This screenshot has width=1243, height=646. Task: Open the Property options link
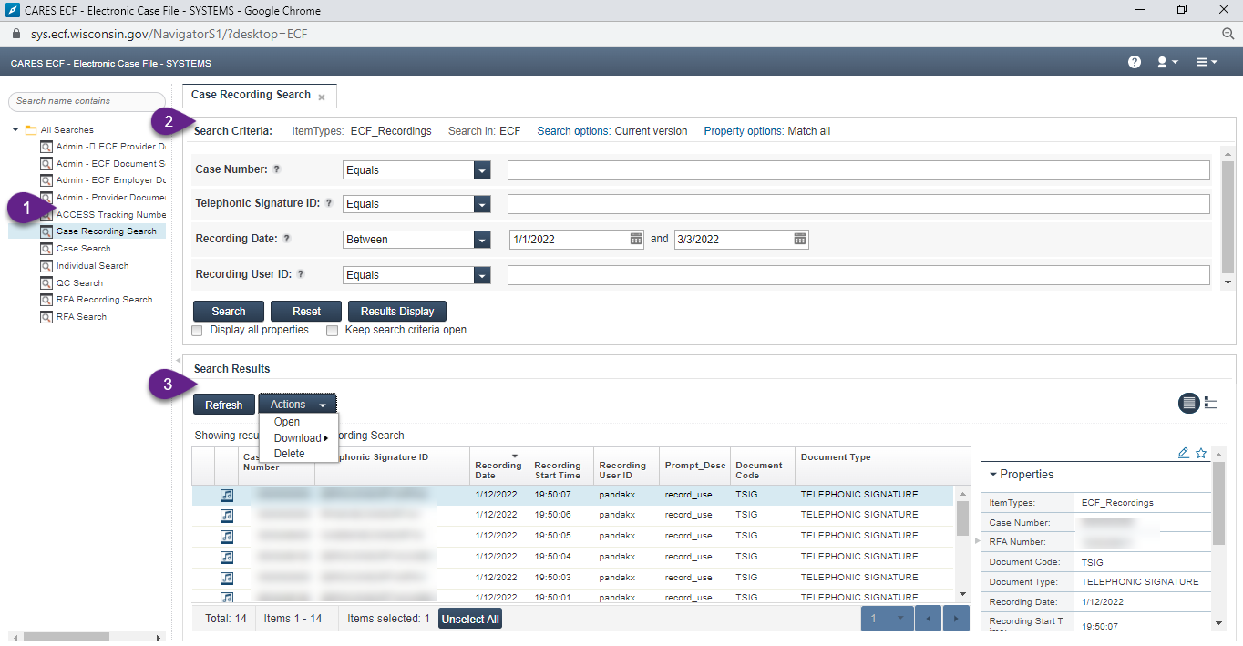(x=743, y=131)
